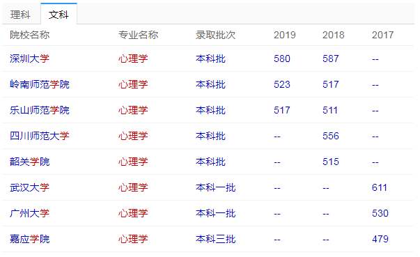Click 2019 score 517 for 乐山师范学院
The image size is (420, 257).
coord(282,110)
